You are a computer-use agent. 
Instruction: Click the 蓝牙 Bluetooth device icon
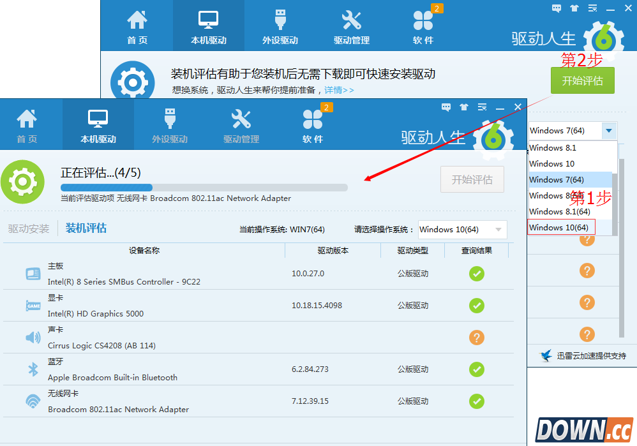[33, 369]
